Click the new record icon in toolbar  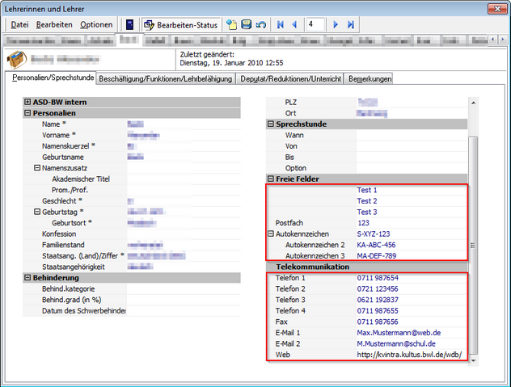tap(231, 25)
